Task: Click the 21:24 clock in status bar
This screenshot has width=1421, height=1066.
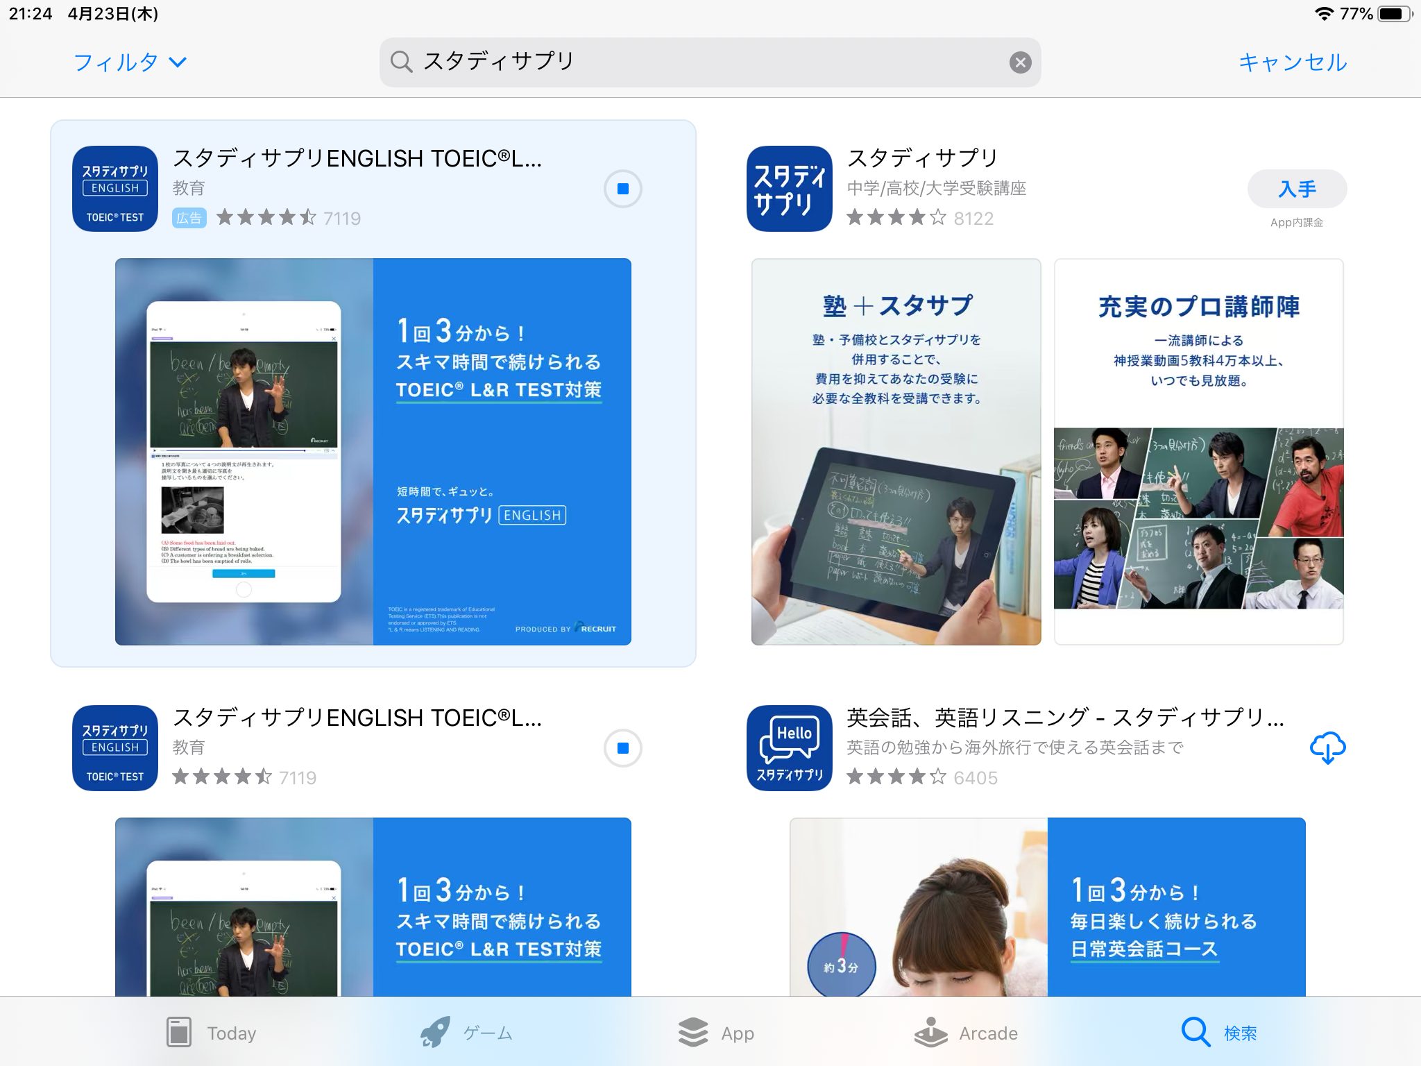Action: coord(31,14)
